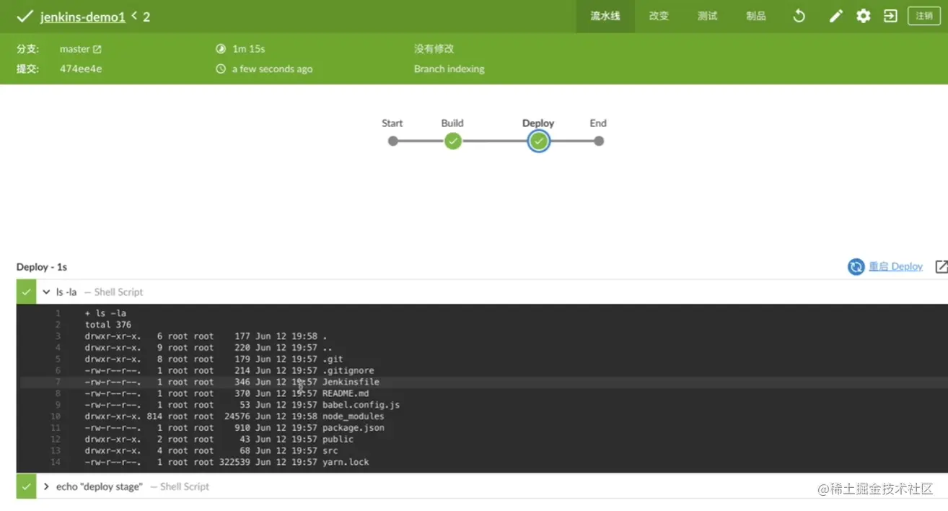948x511 pixels.
Task: Click commit hash 474ee4e
Action: click(x=81, y=69)
